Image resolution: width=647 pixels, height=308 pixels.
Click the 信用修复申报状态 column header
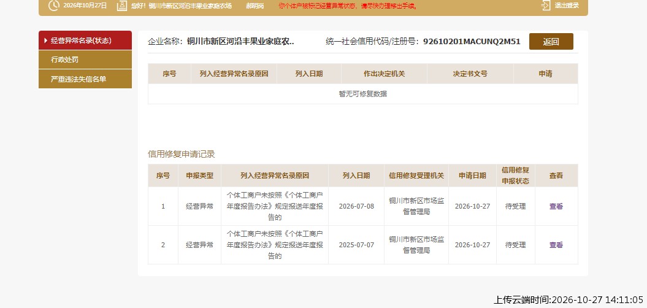(x=515, y=175)
